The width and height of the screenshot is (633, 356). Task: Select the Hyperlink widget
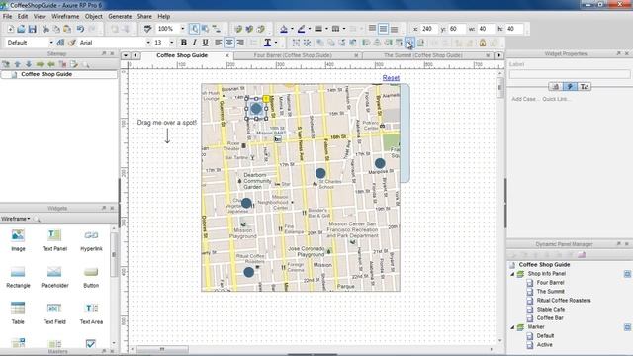tap(91, 239)
